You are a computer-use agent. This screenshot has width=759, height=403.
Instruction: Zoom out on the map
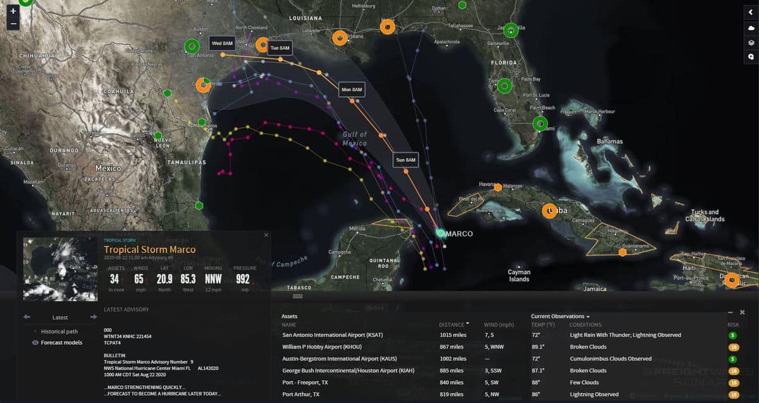coord(13,23)
